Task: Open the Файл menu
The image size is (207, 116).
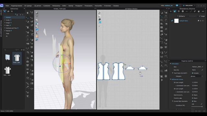Action: coord(7,6)
